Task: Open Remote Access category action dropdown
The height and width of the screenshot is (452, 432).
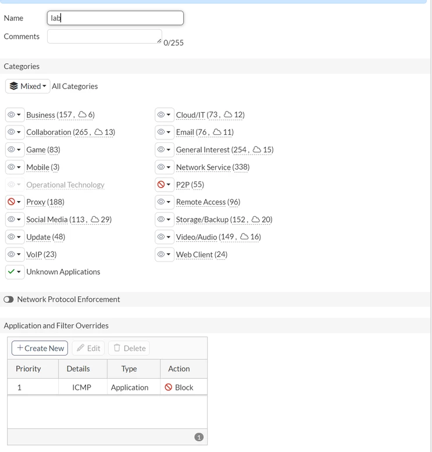Action: coord(165,202)
